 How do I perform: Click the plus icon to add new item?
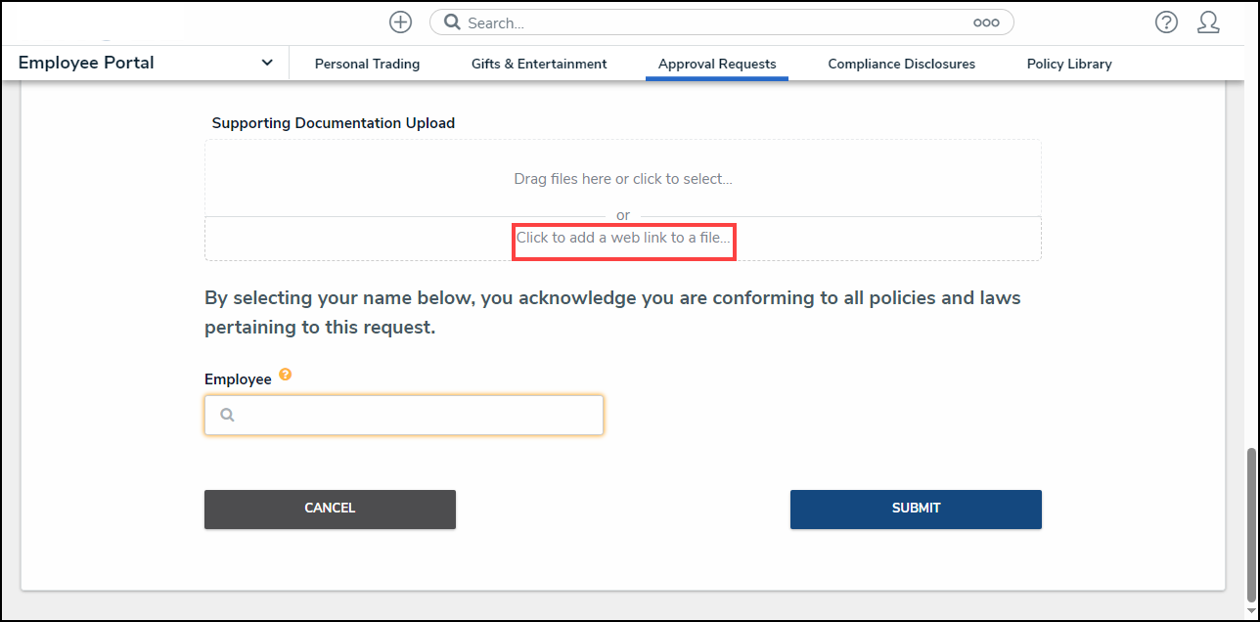tap(400, 22)
